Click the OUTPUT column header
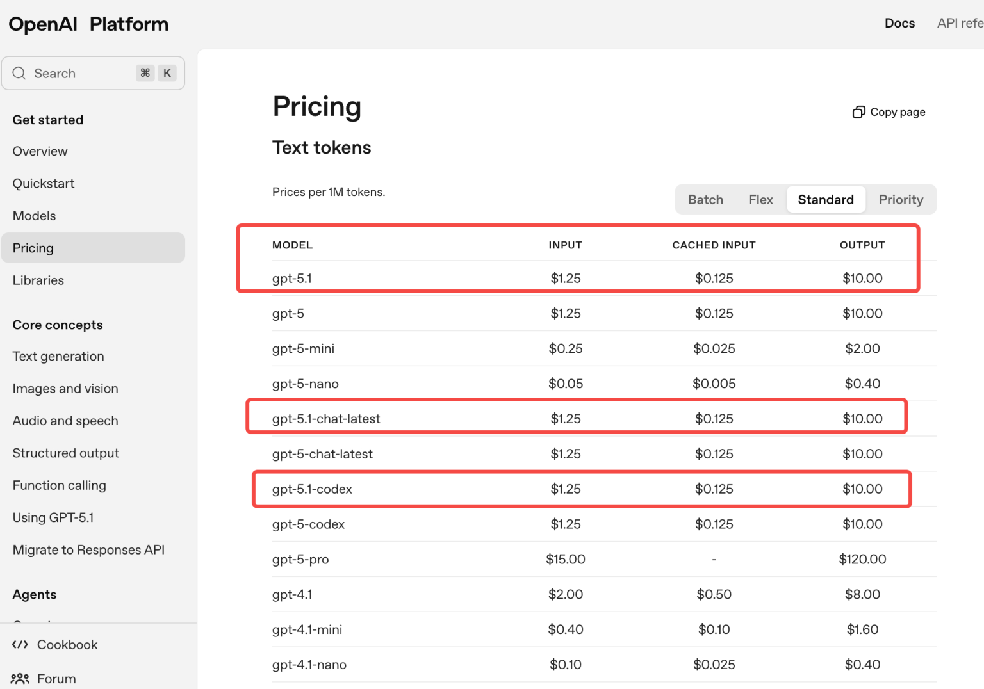984x689 pixels. 862,245
